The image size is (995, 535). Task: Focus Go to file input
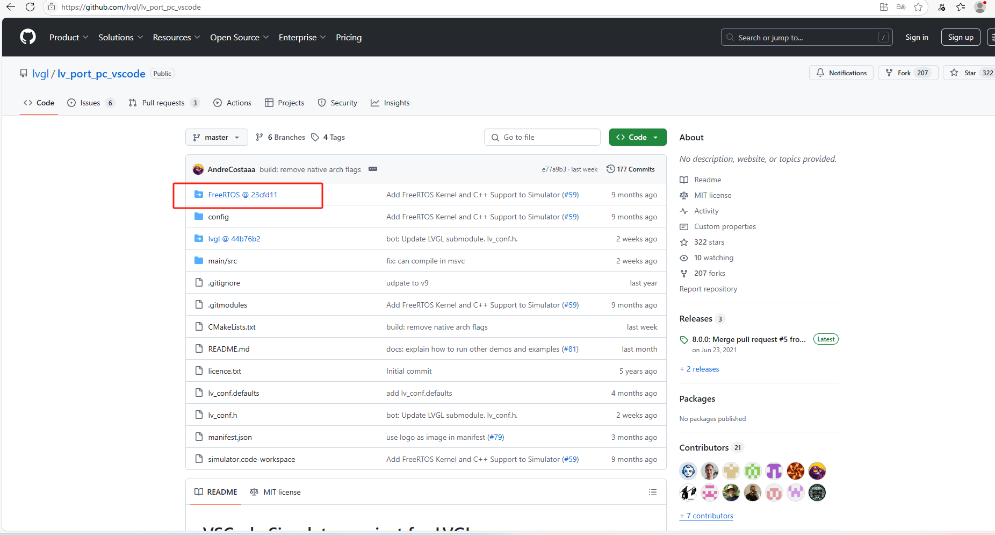tap(542, 137)
